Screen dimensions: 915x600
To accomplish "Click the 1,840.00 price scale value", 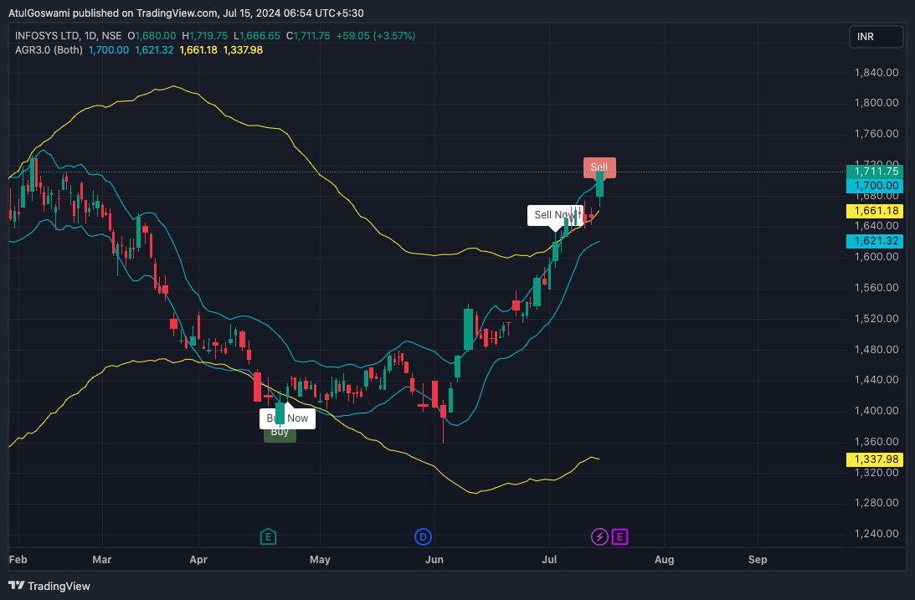I will 876,72.
